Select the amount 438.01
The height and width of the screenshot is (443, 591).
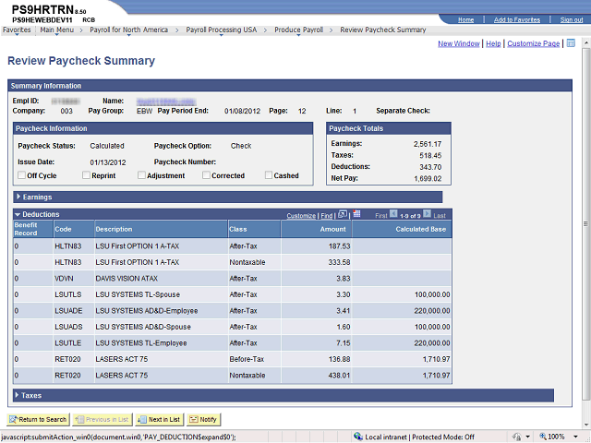339,376
